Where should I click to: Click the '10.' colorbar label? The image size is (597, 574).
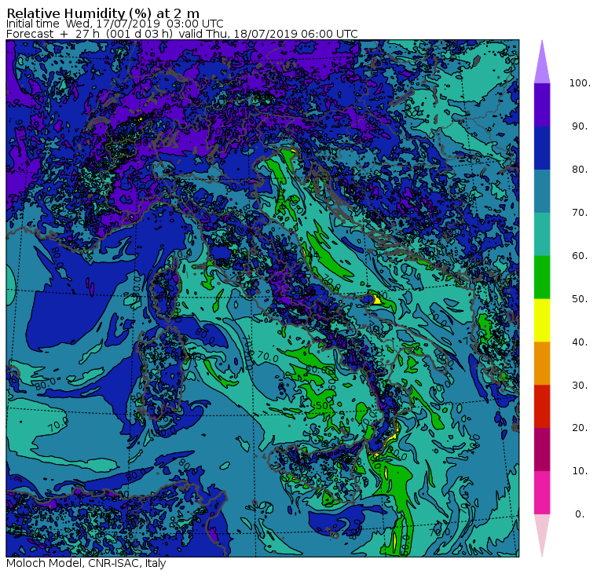580,471
